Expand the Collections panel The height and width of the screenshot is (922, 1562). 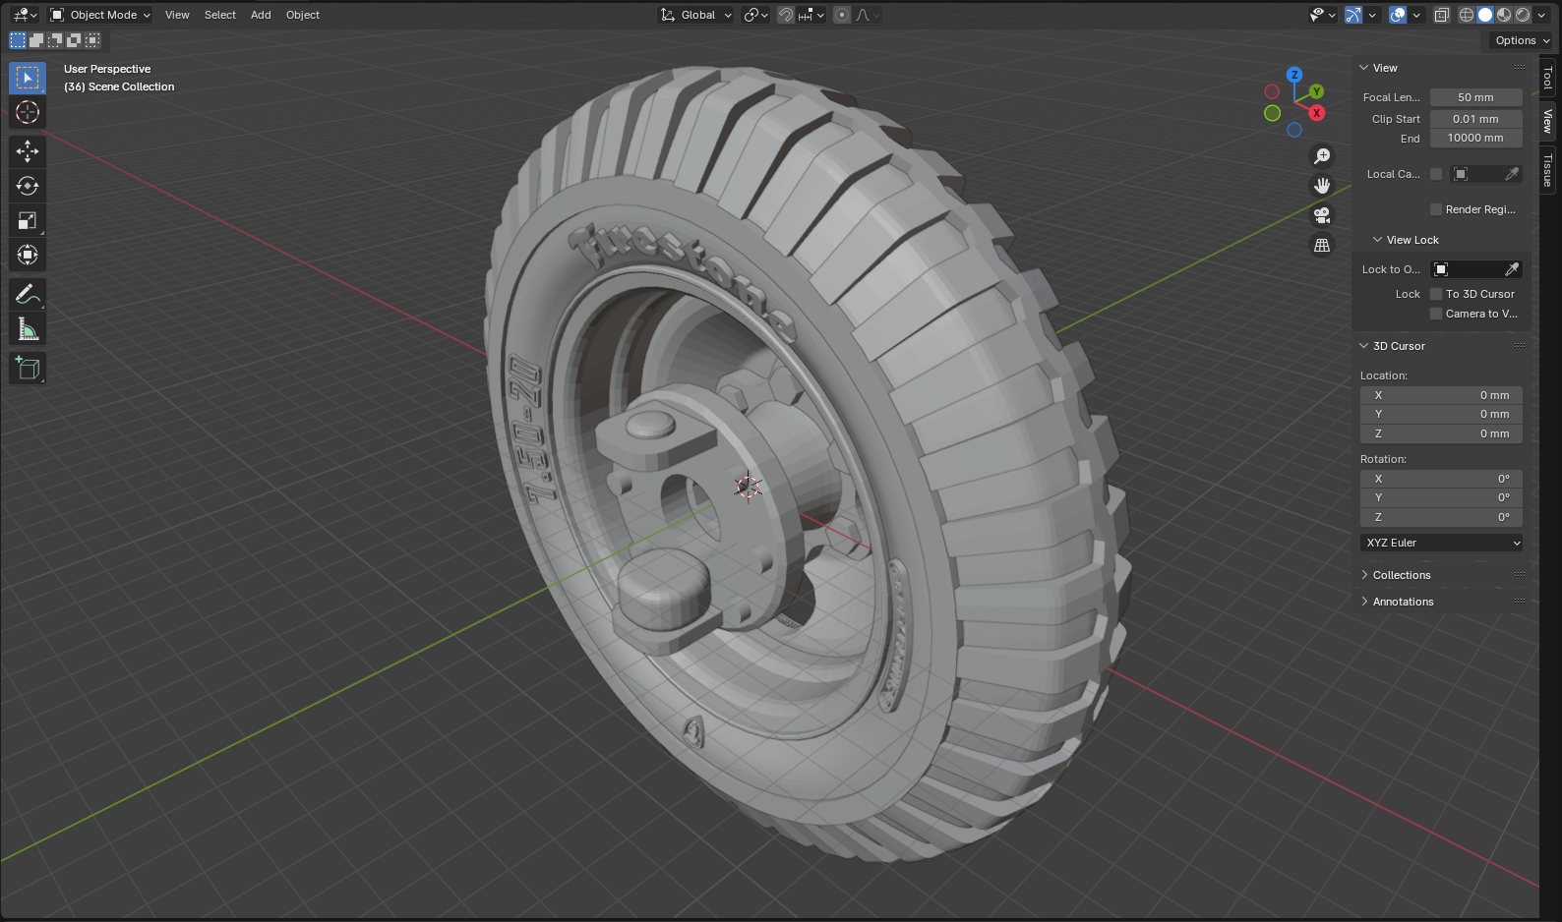pyautogui.click(x=1401, y=575)
